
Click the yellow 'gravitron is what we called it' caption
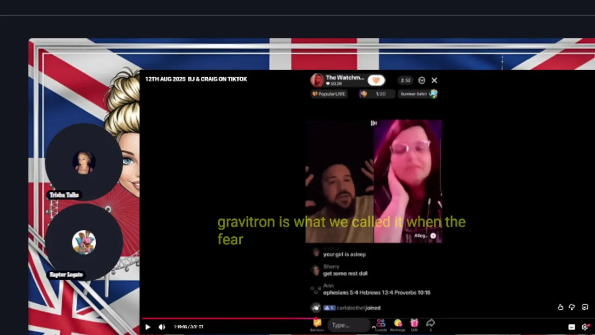pyautogui.click(x=341, y=230)
